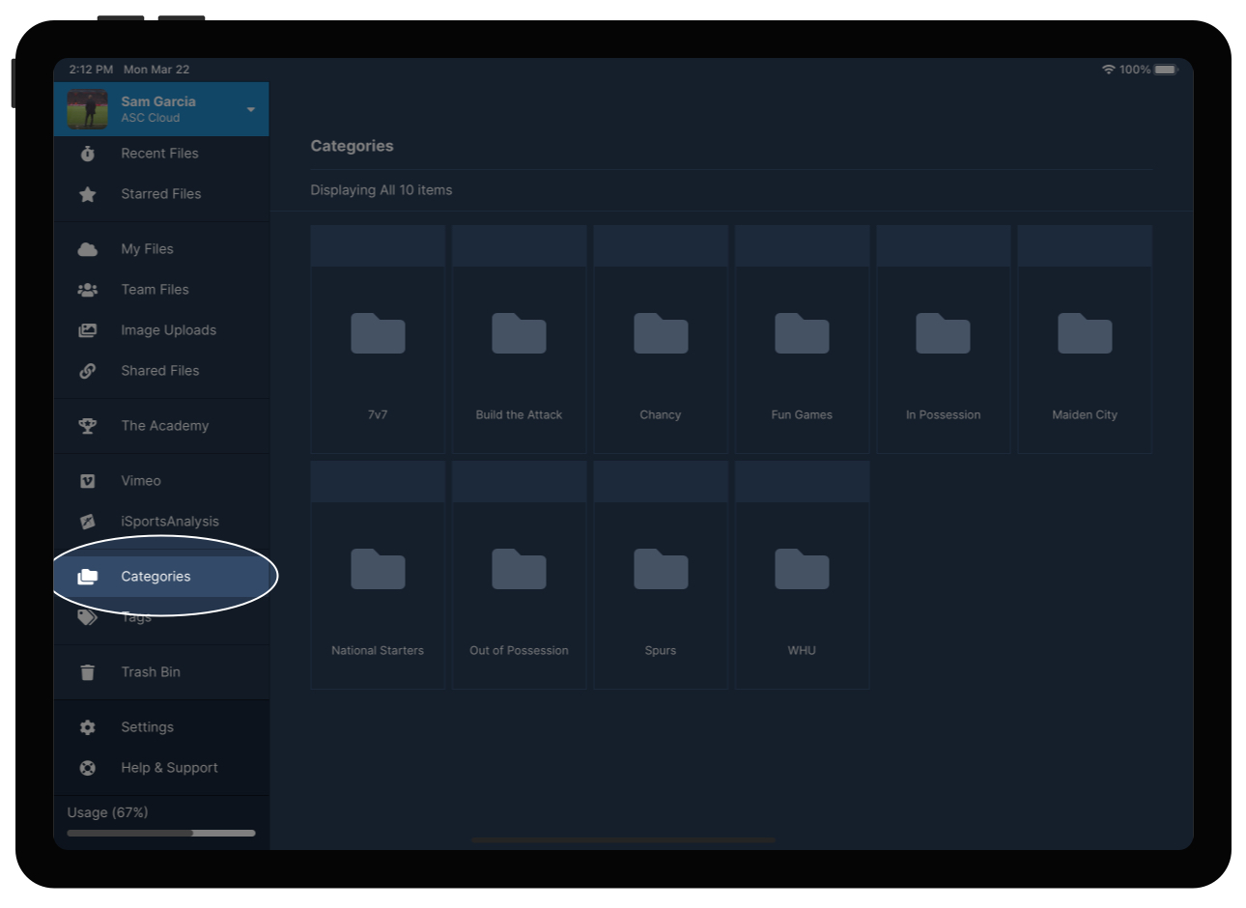Select the Image Uploads icon
The width and height of the screenshot is (1246, 908).
point(88,329)
